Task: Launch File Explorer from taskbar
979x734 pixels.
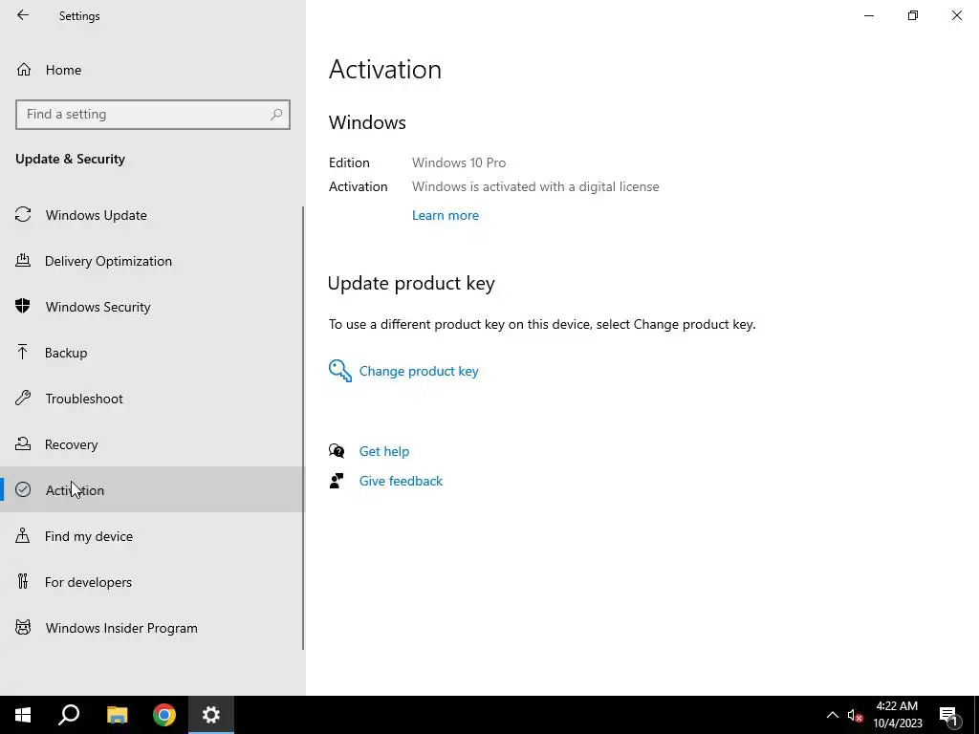Action: [117, 715]
